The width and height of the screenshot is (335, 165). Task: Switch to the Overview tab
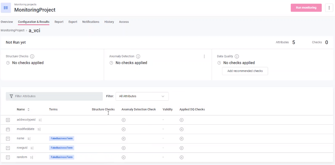click(7, 22)
